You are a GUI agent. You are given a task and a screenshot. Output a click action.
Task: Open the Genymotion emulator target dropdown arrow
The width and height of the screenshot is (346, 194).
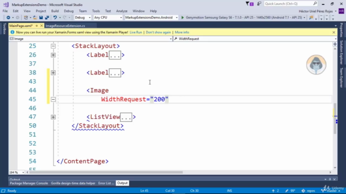304,18
